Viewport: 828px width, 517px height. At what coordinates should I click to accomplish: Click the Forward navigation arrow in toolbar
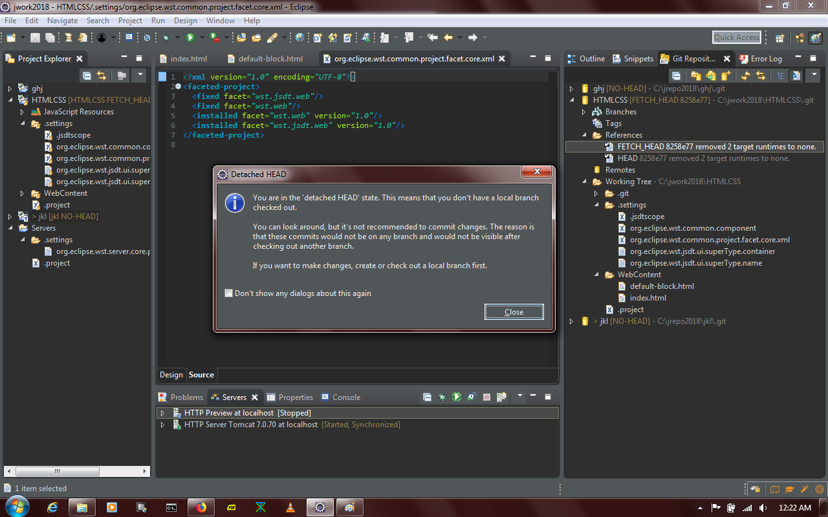[473, 37]
